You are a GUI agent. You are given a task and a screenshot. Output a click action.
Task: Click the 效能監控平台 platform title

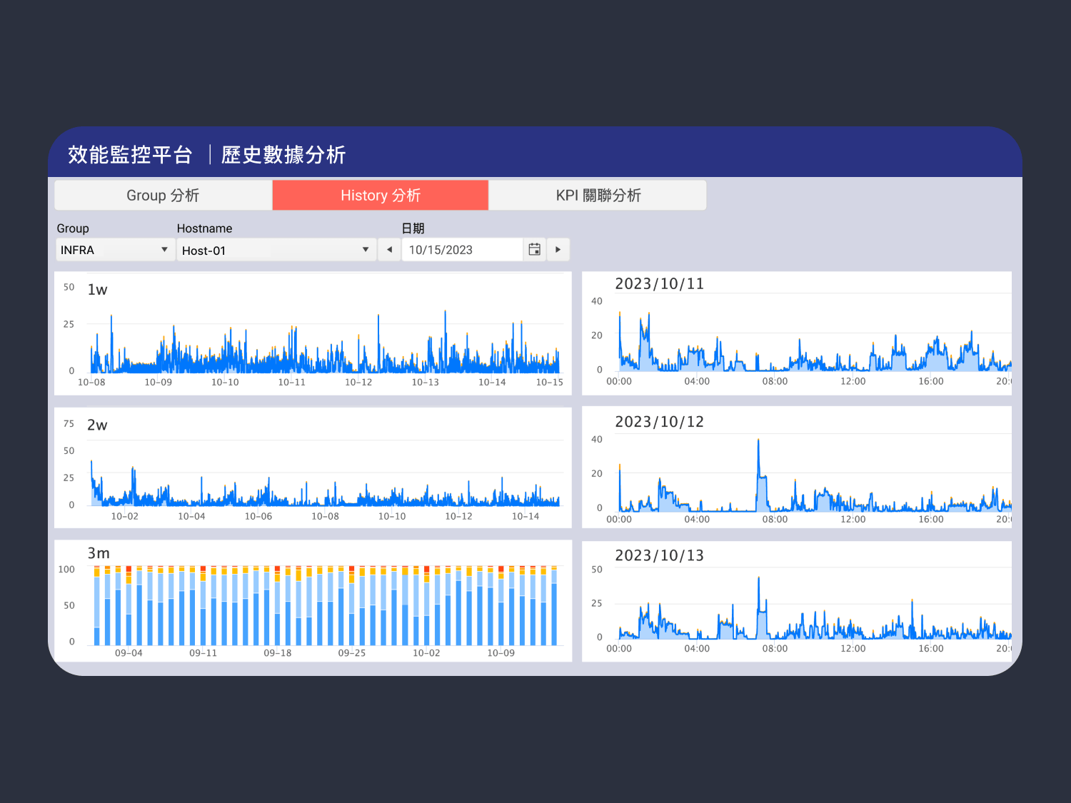coord(130,155)
